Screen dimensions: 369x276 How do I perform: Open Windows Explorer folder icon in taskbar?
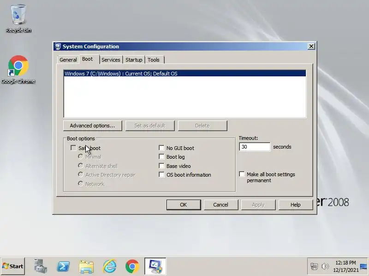[x=86, y=266]
